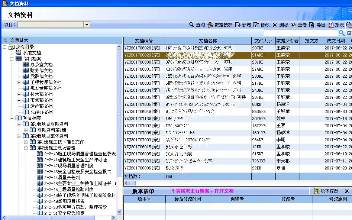The image size is (352, 220).
Task: Click the 修改 (edit) toolbar icon
Action: pyautogui.click(x=256, y=25)
